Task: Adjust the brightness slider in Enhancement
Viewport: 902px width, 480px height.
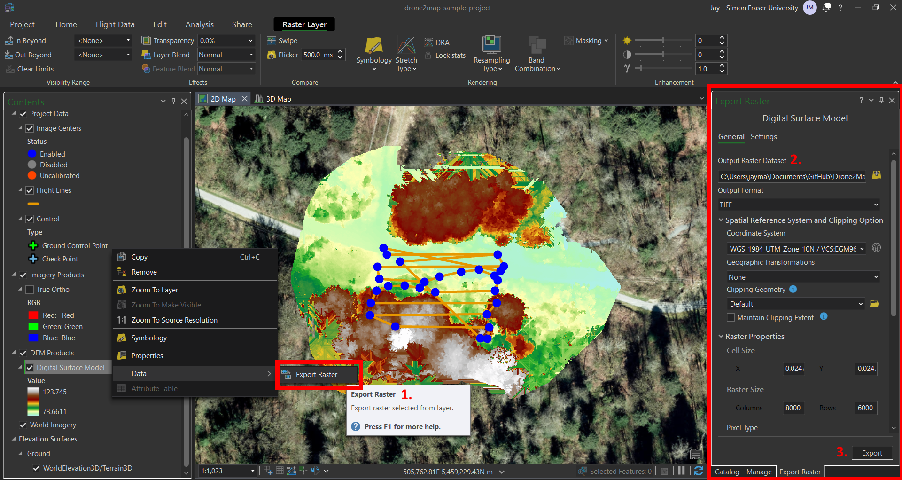Action: pyautogui.click(x=663, y=41)
